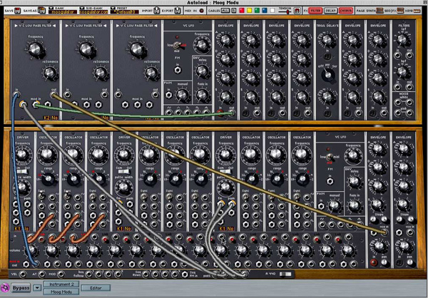Click the second low pass filter's out jack
Viewport: 428px width, 298px height.
point(104,95)
